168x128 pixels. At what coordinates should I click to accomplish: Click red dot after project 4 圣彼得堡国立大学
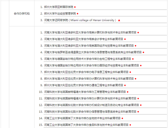coord(144,52)
